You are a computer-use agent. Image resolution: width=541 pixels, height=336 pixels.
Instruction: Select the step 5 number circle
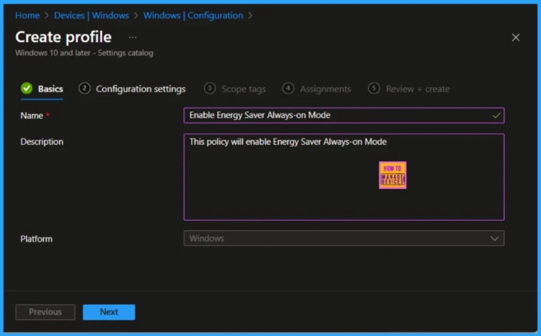coord(374,89)
